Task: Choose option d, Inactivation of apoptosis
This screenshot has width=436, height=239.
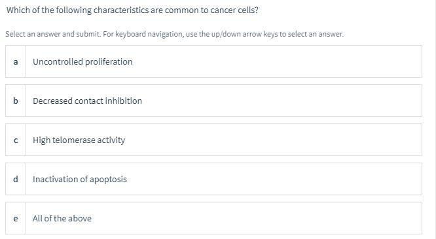Action: click(213, 179)
